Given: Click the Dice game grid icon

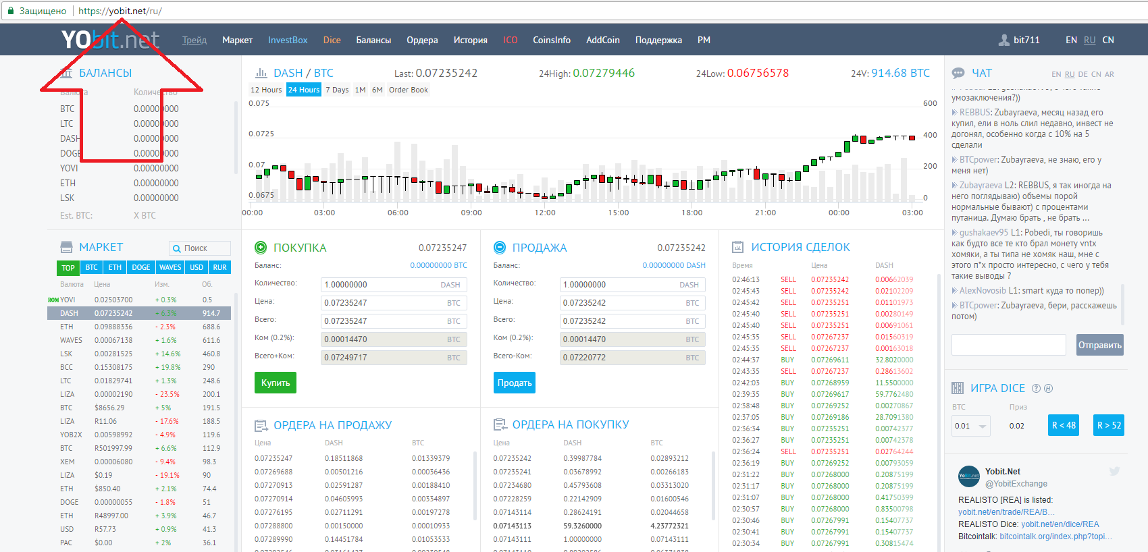Looking at the screenshot, I should pyautogui.click(x=958, y=388).
